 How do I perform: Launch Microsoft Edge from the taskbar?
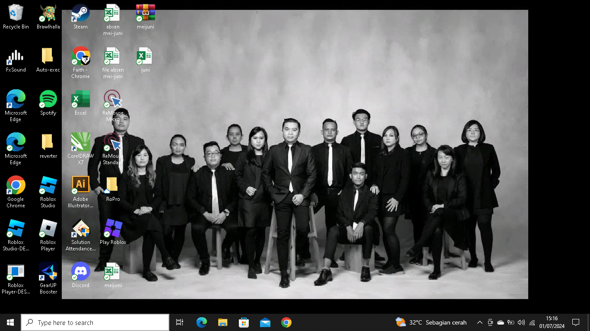pos(201,322)
